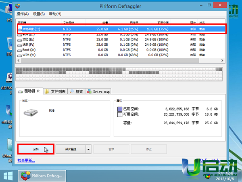Screen dimensions: 242x182
Task: Select the WIM (Y:) drive name
Action: pos(29,55)
